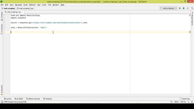The height and width of the screenshot is (109, 194).
Task: Open the Code menu
Action: tap(25, 5)
